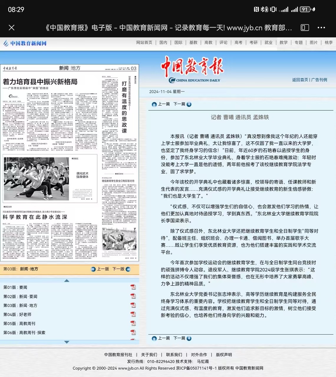Select 第03版 新闻·地方 in page list
The image size is (336, 377).
point(20,305)
